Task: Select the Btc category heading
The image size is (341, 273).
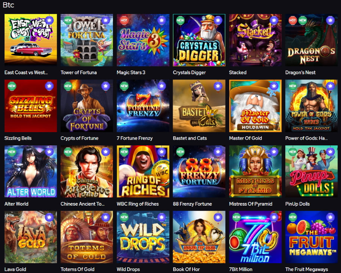Action: point(8,5)
